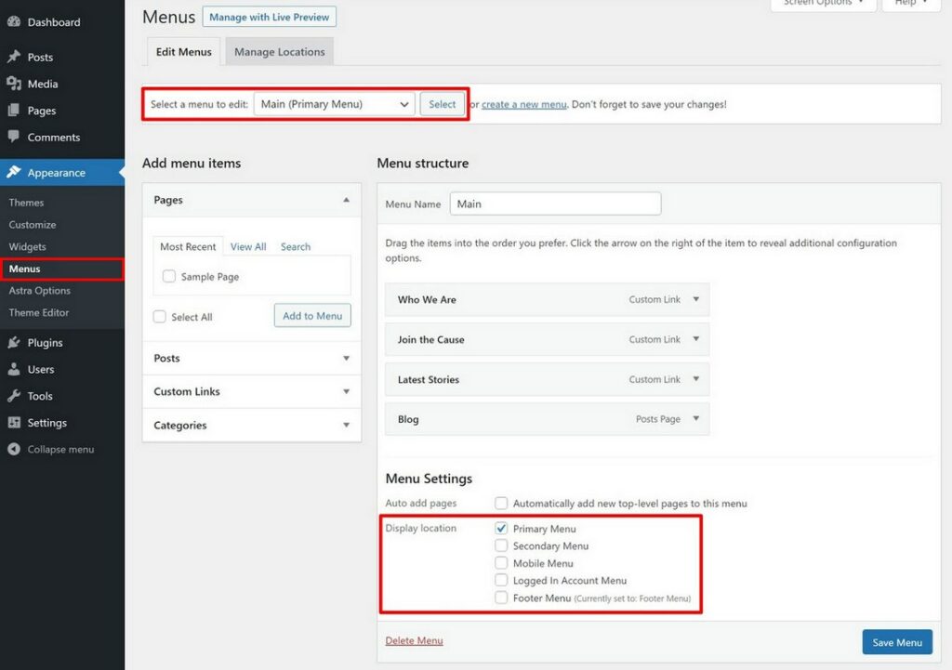Click Manage with Live Preview button

click(269, 17)
